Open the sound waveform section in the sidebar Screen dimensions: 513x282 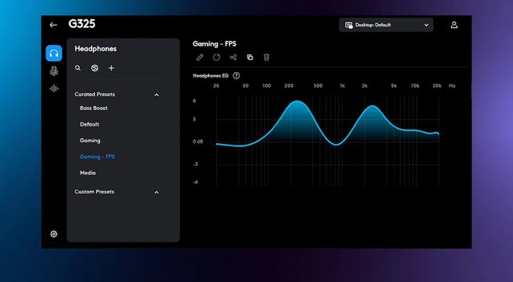pyautogui.click(x=54, y=88)
